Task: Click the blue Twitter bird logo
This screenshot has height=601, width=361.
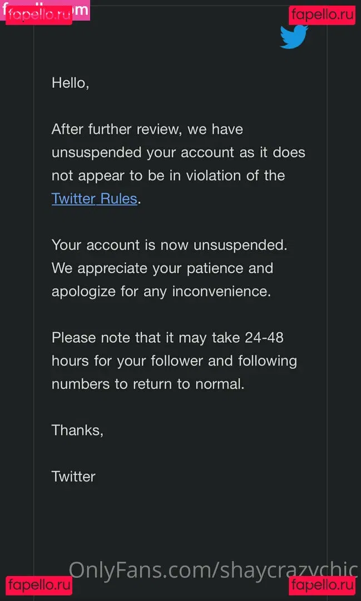Action: pos(294,37)
